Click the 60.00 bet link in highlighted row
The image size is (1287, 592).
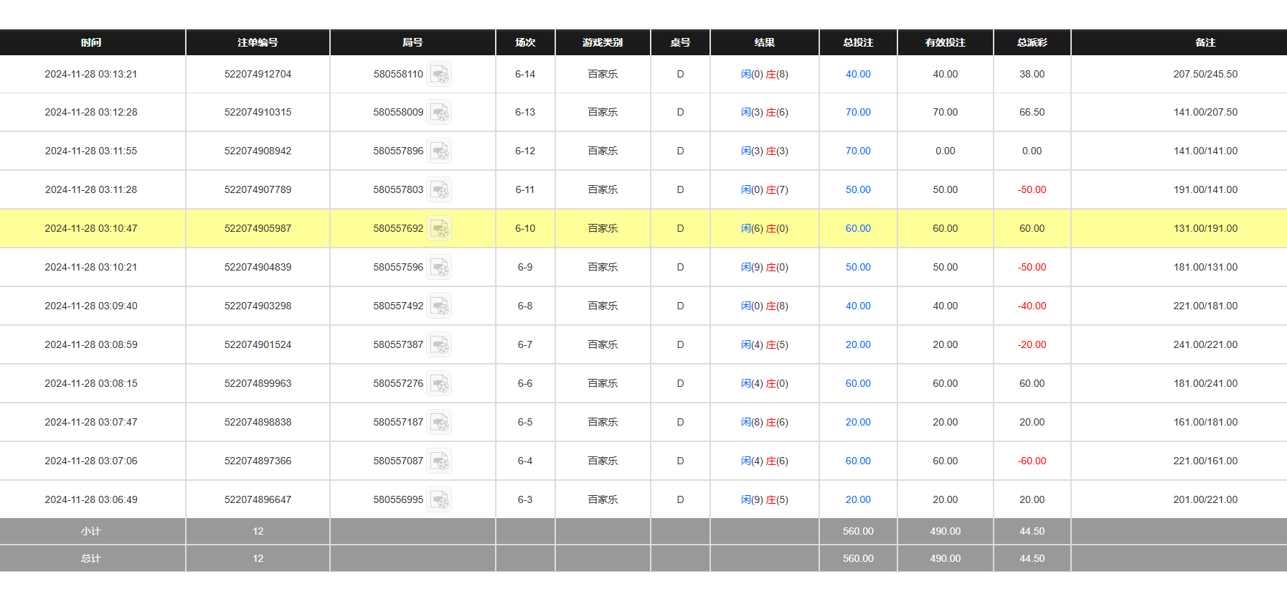857,229
